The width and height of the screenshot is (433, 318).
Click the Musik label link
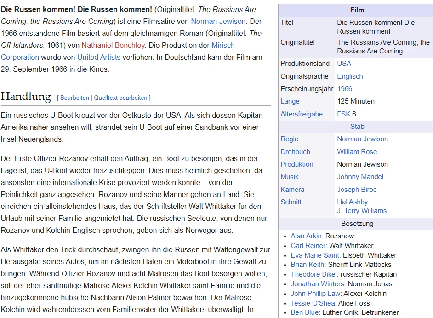(x=290, y=177)
